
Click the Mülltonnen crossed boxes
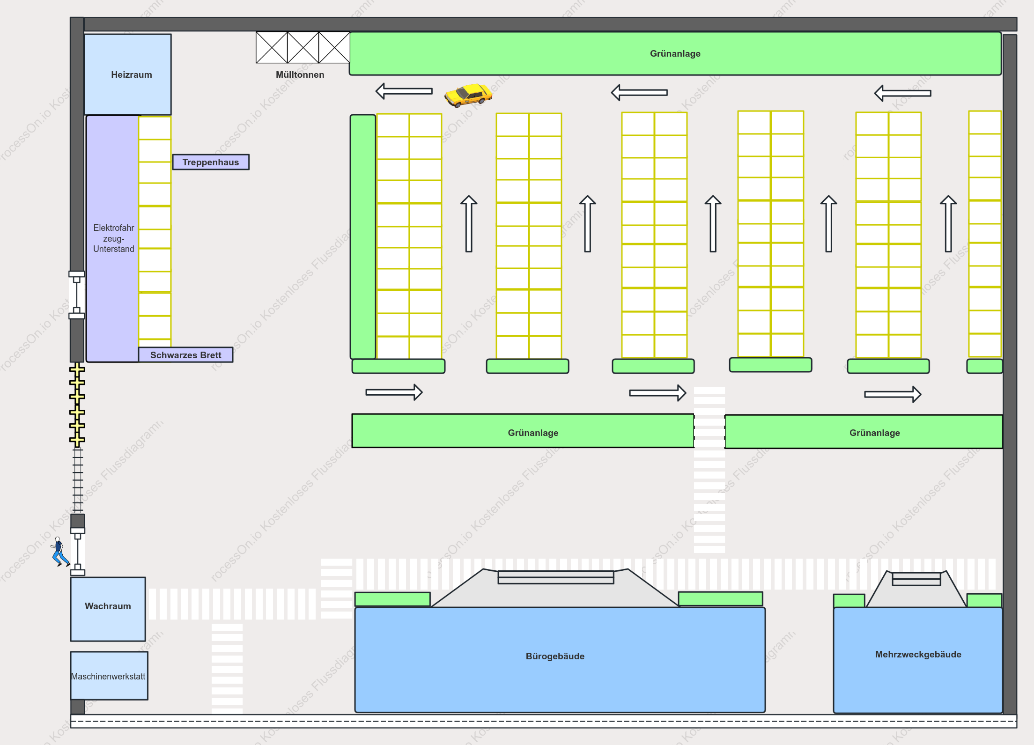(303, 47)
